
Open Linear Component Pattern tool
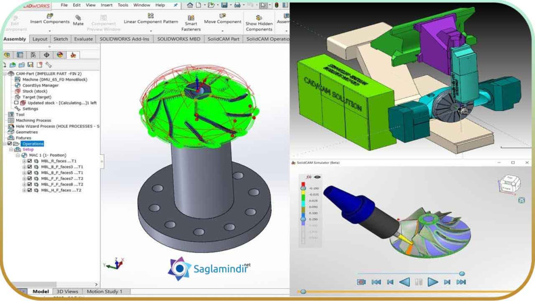151,19
